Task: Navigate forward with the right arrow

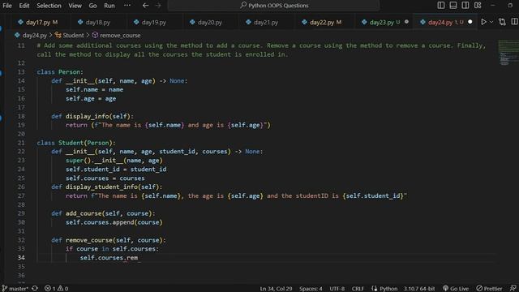Action: pyautogui.click(x=158, y=6)
